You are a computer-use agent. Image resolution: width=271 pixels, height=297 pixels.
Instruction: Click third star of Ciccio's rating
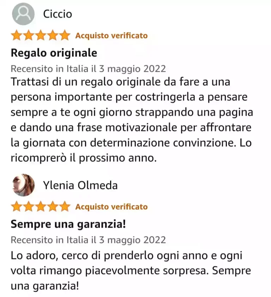(41, 35)
